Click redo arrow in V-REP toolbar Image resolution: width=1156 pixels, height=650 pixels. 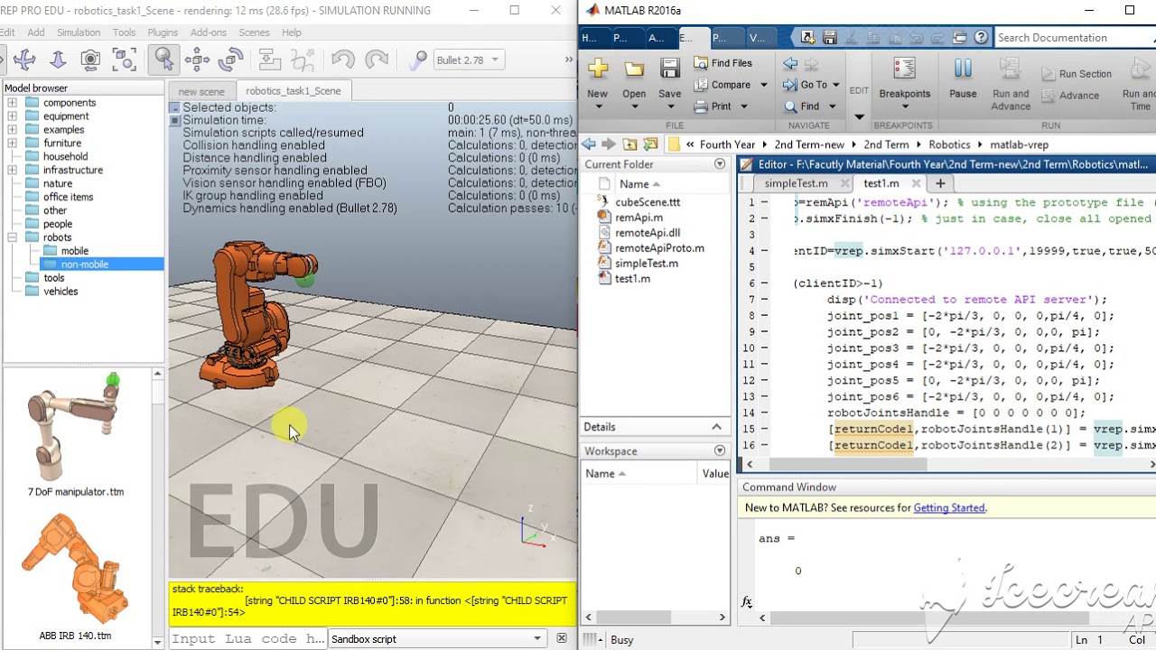click(376, 60)
